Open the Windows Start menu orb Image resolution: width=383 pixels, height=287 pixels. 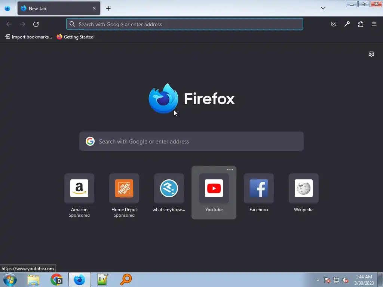pyautogui.click(x=10, y=280)
